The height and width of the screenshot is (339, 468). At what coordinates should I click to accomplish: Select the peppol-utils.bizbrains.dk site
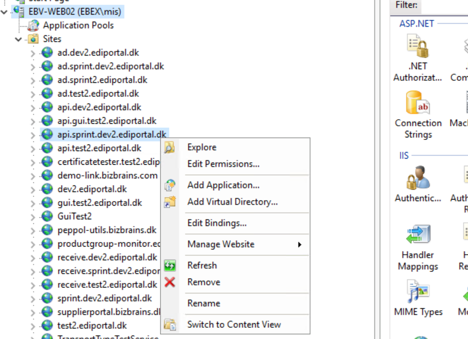coord(107,230)
